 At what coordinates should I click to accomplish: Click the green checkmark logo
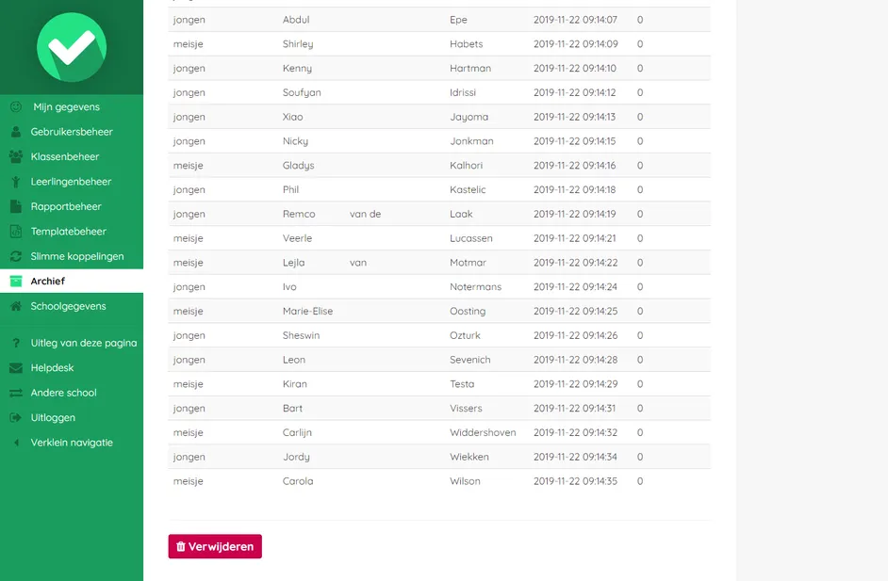click(72, 47)
